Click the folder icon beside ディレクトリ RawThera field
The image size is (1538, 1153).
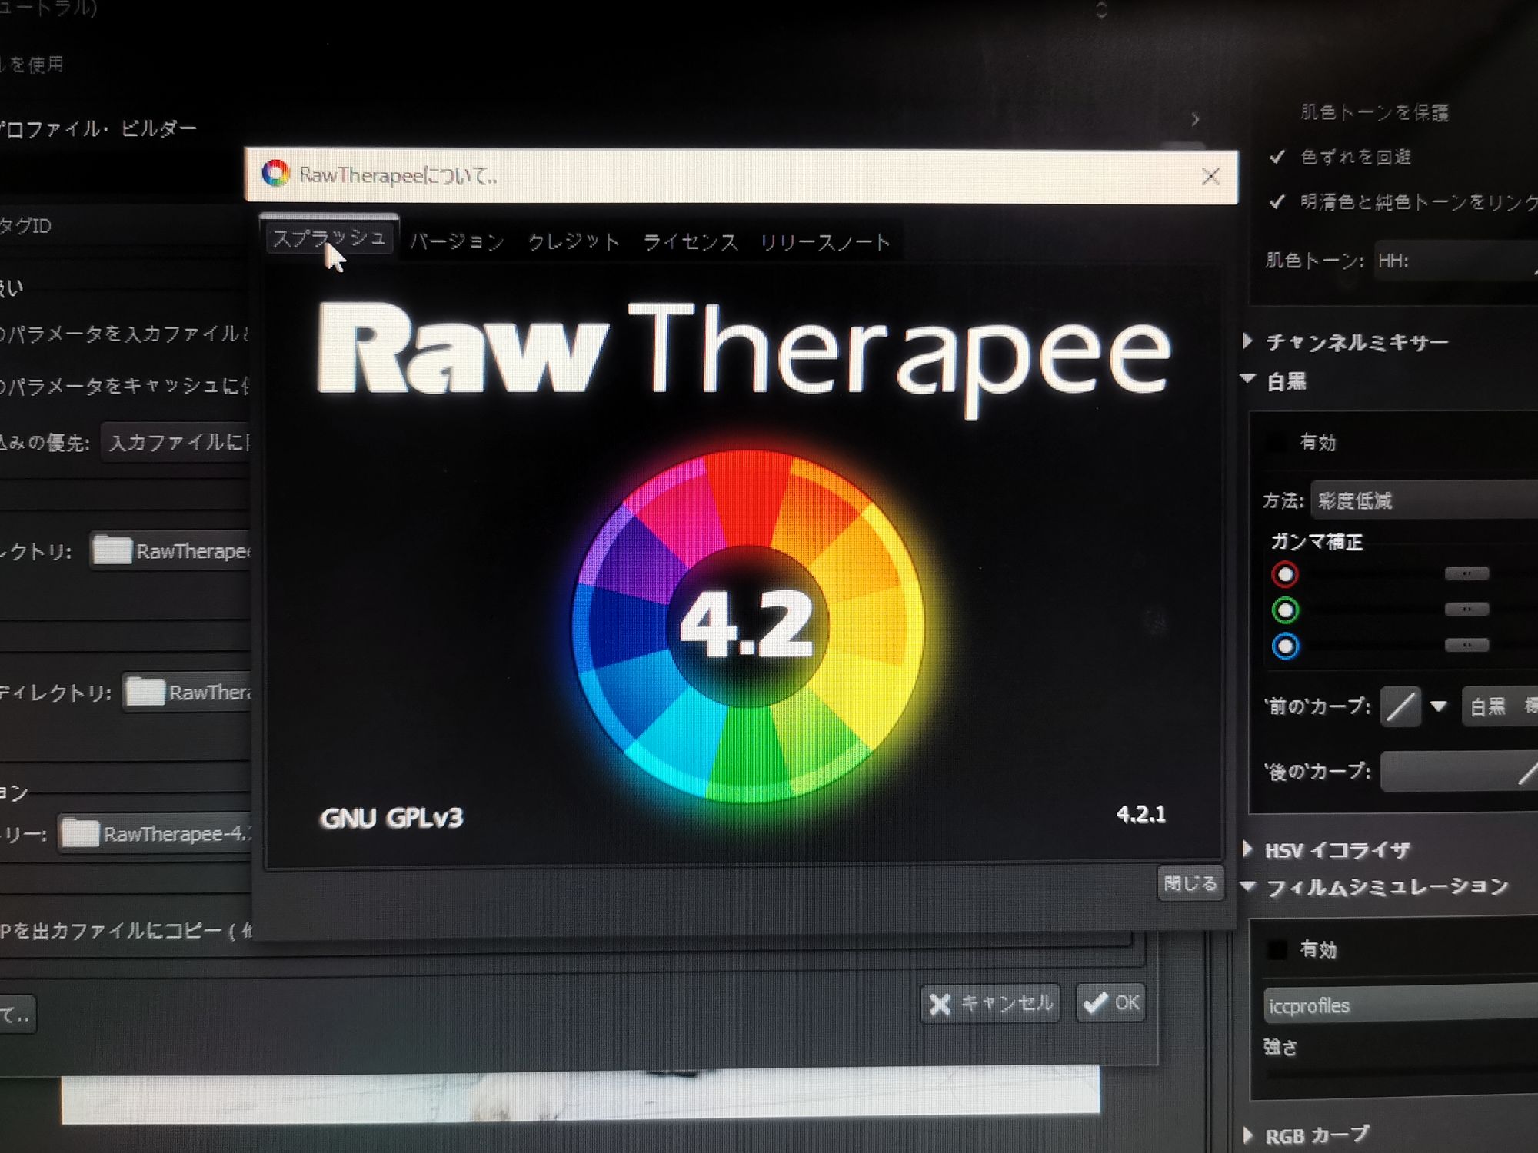145,692
